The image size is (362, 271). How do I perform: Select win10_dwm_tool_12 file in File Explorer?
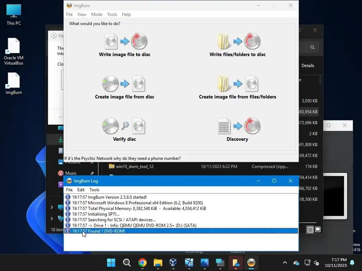pyautogui.click(x=134, y=167)
